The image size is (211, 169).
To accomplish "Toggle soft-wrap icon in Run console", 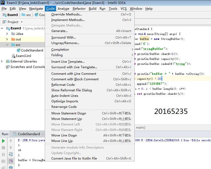I will tap(11, 154).
